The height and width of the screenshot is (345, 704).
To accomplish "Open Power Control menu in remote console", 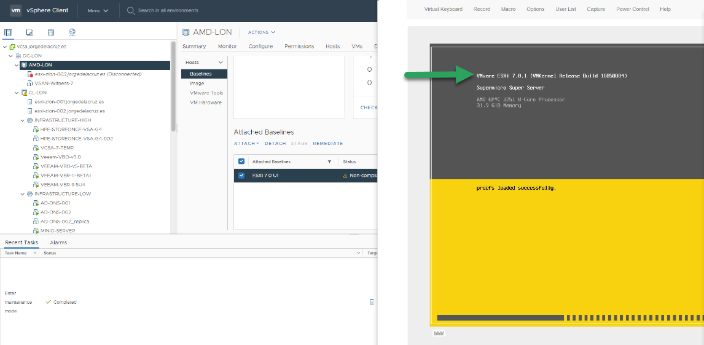I will click(633, 9).
